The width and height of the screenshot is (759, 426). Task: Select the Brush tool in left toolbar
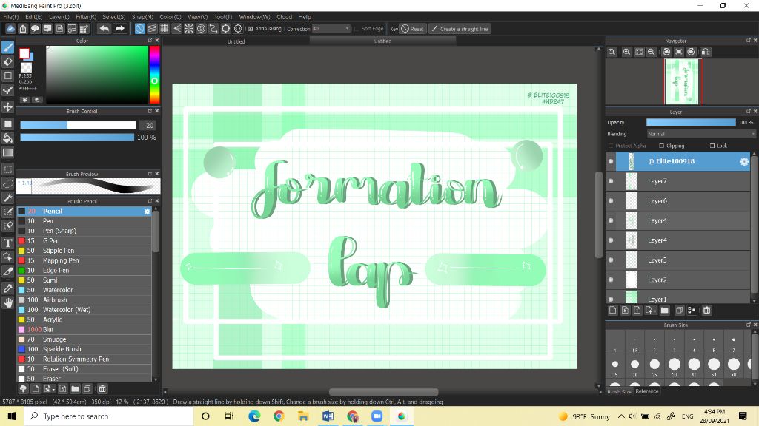click(7, 47)
